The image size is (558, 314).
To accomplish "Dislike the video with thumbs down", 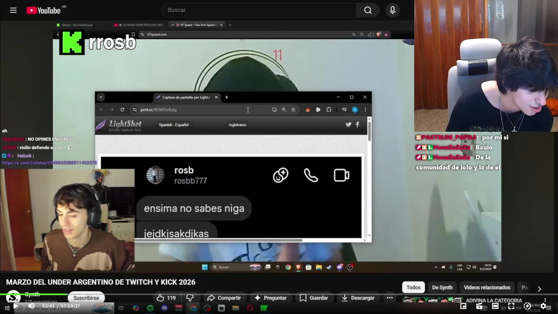I will (190, 298).
